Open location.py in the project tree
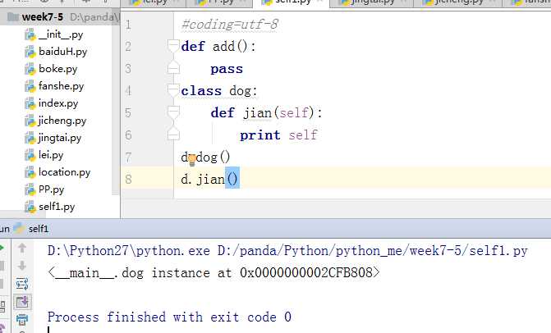This screenshot has width=551, height=333. click(x=64, y=172)
